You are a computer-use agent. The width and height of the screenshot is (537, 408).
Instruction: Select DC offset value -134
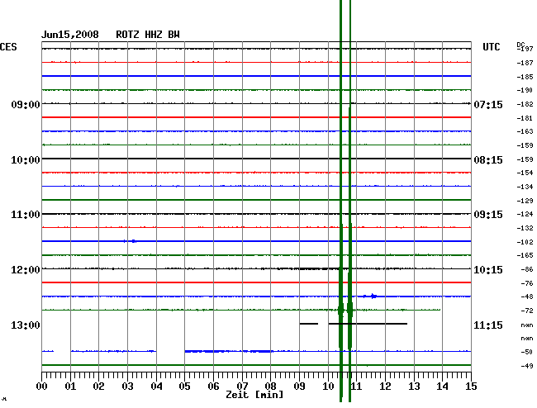click(x=525, y=187)
